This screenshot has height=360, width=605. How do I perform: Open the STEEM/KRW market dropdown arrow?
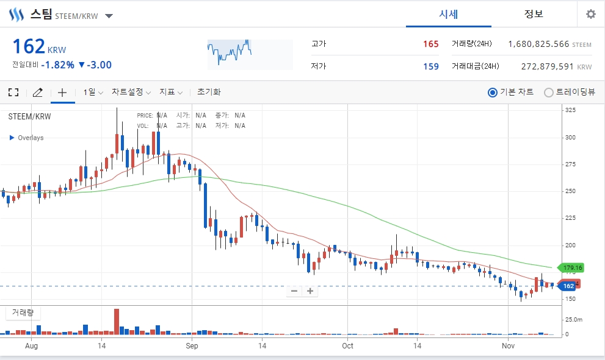coord(109,16)
